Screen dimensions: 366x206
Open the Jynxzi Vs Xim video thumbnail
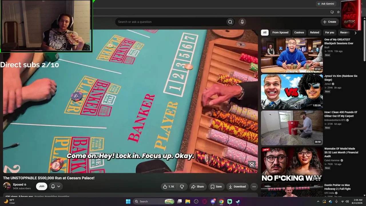(292, 92)
